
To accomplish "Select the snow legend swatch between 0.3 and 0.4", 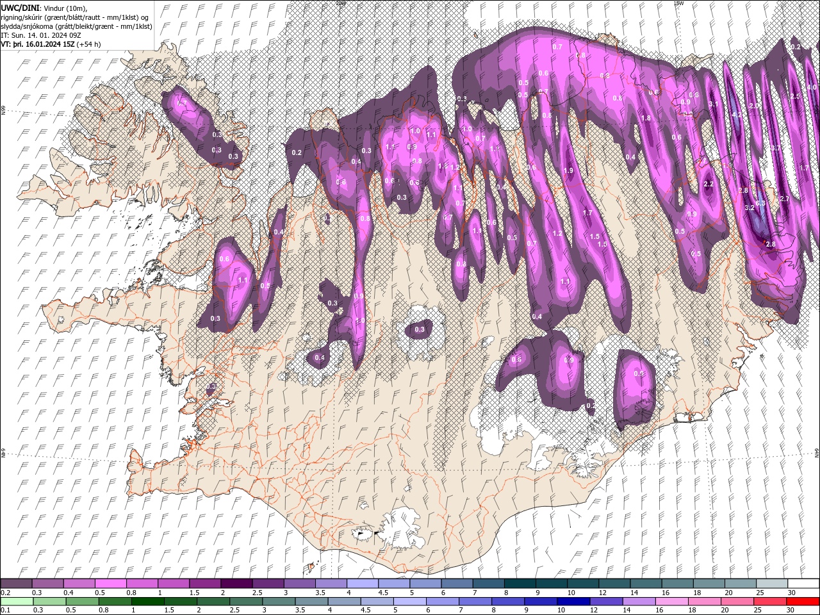I will tap(47, 584).
